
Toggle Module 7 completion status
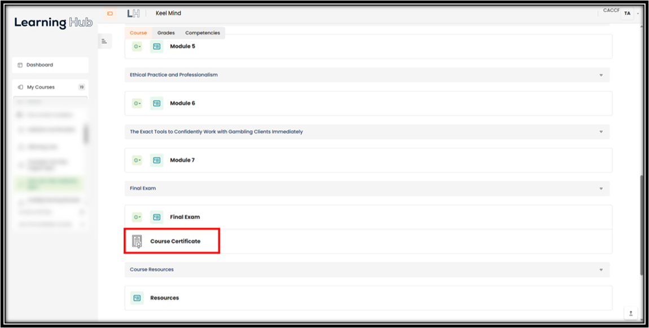[137, 160]
